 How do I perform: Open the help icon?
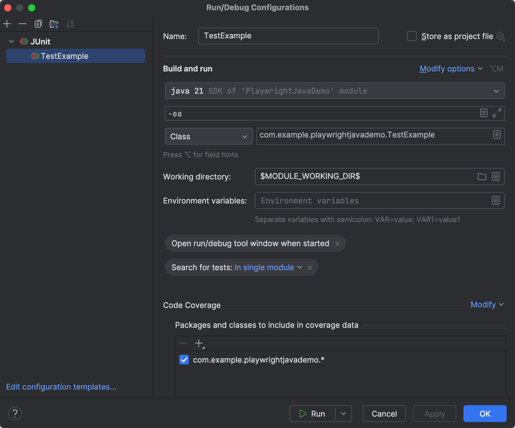point(15,413)
